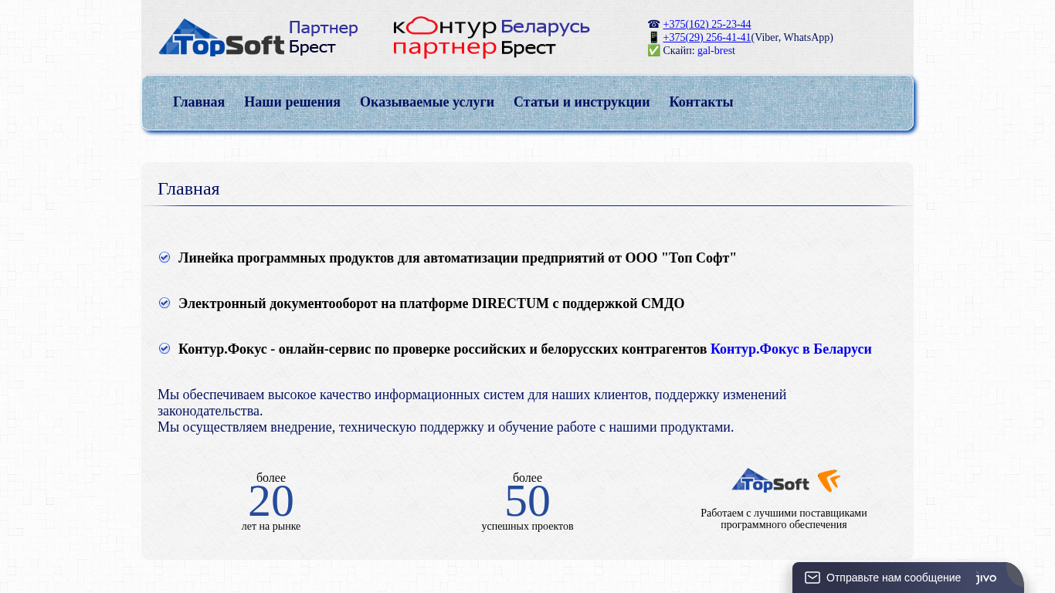Click the Отправьте нам сообщение chat button
This screenshot has width=1055, height=593.
pos(908,578)
